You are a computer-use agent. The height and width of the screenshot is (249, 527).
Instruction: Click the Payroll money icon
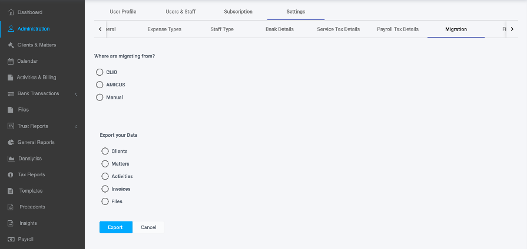11,239
